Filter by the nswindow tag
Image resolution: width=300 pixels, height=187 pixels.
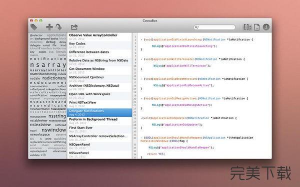click(54, 130)
